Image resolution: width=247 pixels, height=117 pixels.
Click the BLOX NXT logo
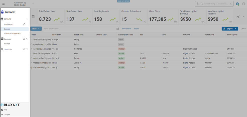click(10, 105)
